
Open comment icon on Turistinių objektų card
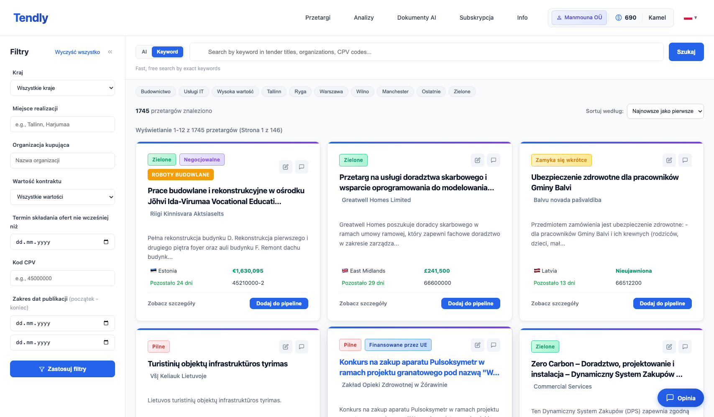[x=301, y=347]
